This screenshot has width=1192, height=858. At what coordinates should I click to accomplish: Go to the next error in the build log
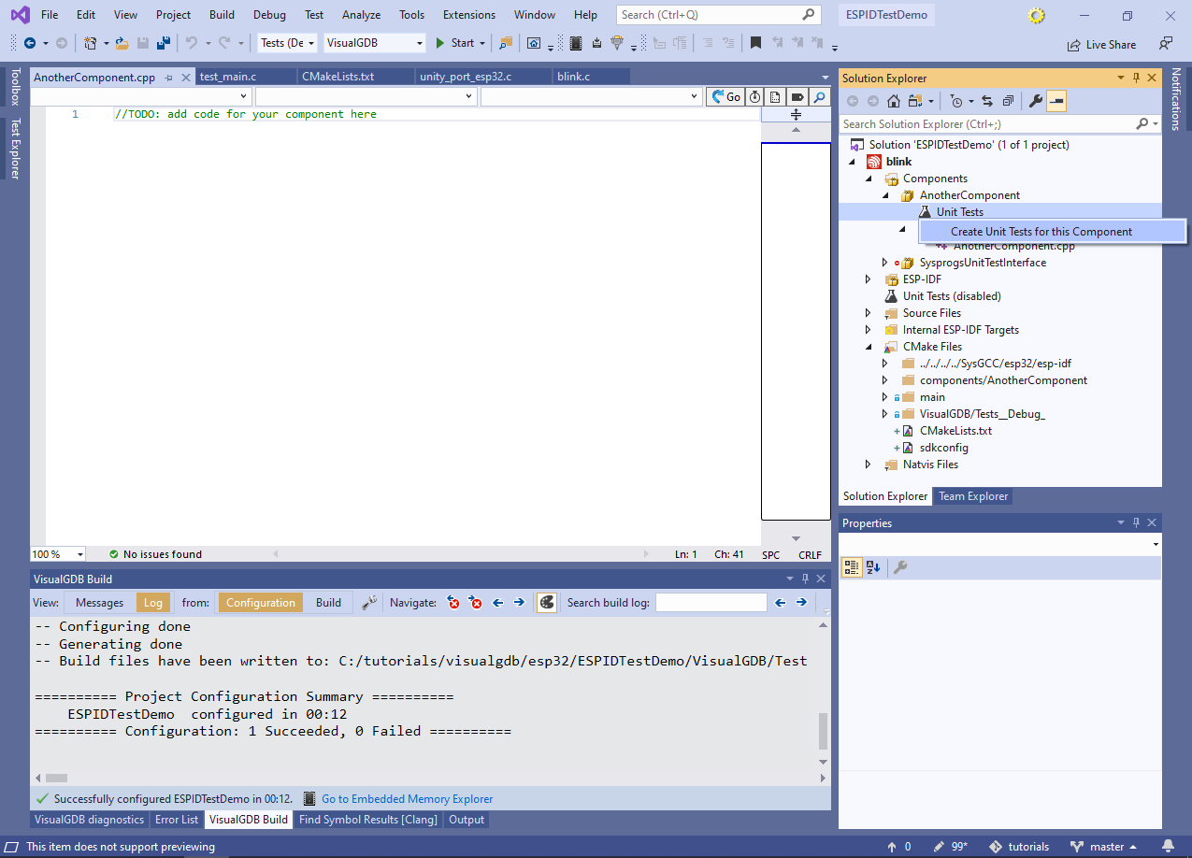(476, 603)
